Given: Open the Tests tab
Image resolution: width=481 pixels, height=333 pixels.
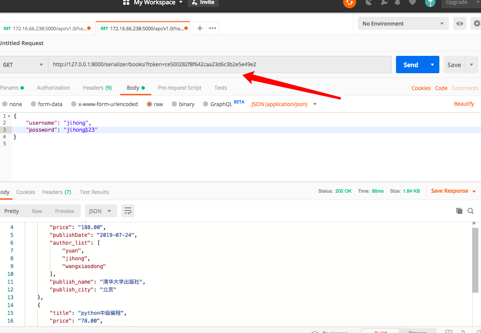Looking at the screenshot, I should click(221, 87).
